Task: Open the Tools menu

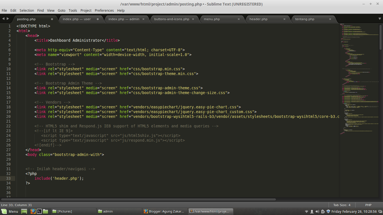Action: (73, 10)
